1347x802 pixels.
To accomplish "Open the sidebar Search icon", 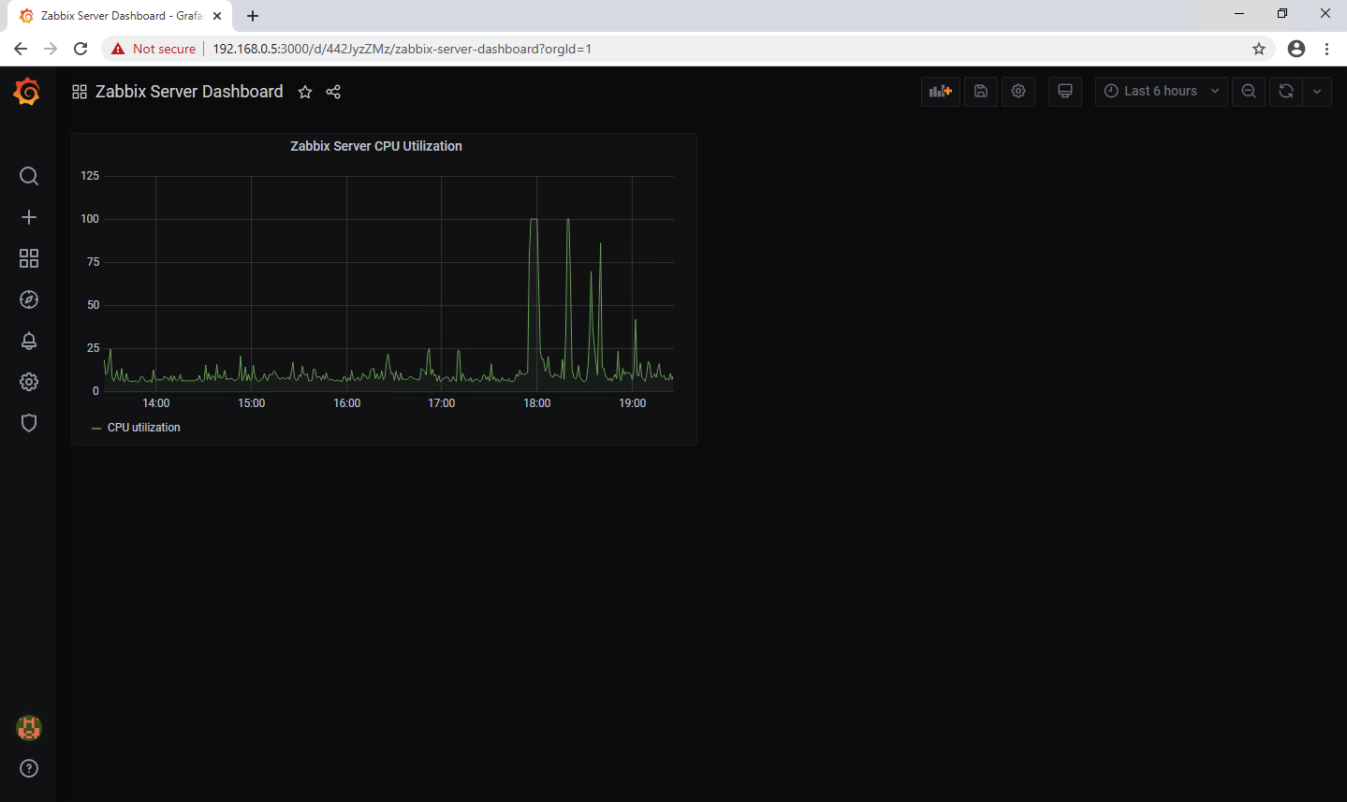I will (x=29, y=176).
